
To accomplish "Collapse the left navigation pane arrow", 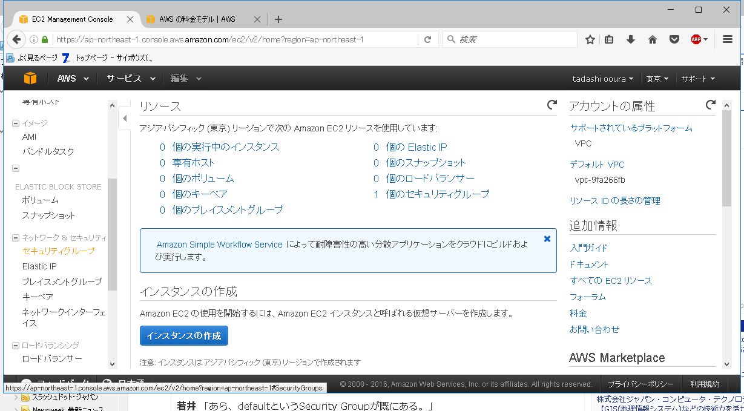I will (x=125, y=119).
